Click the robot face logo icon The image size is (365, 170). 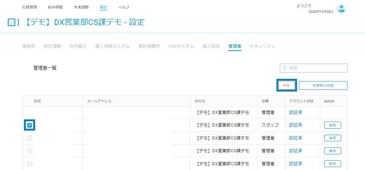[12, 22]
